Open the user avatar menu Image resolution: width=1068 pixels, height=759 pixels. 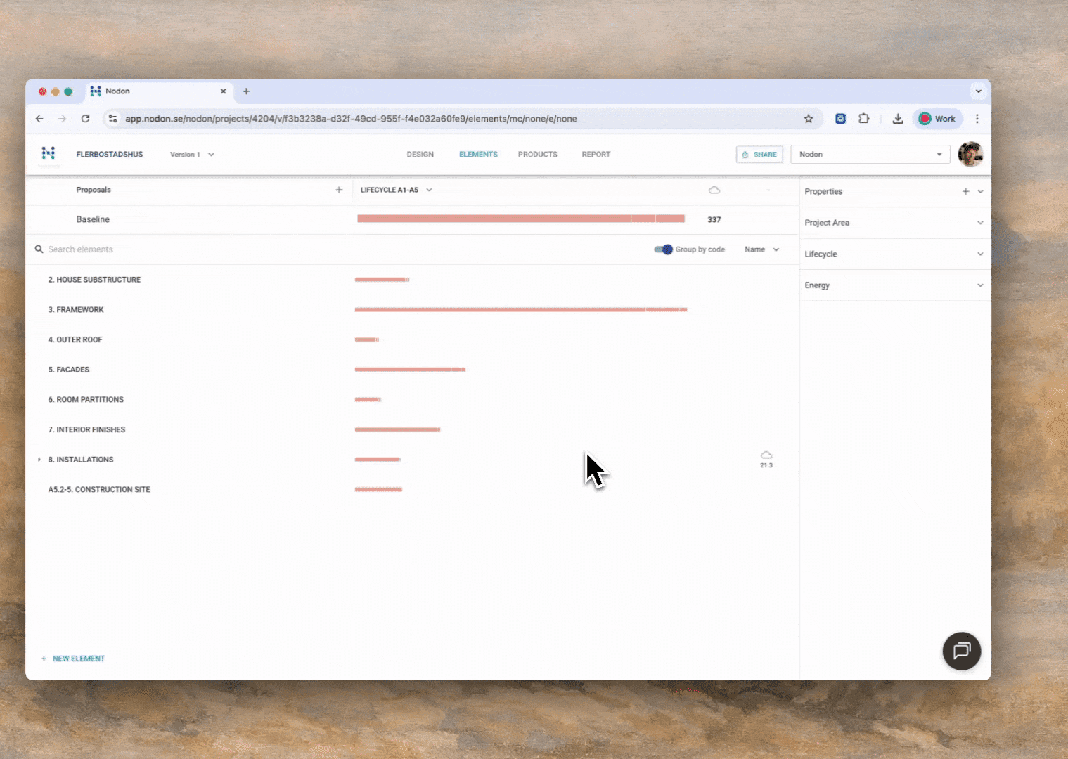pos(970,154)
